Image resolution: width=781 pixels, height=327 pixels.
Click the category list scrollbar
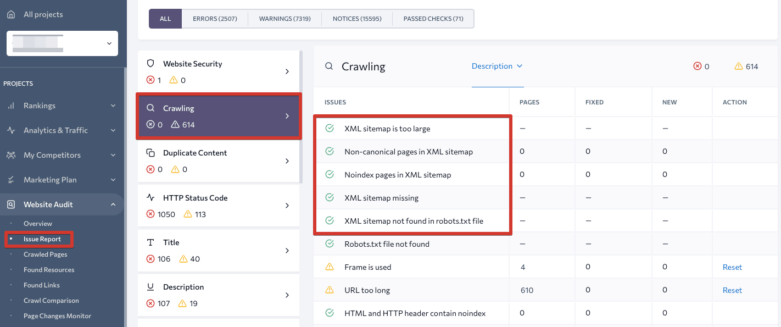tap(300, 117)
